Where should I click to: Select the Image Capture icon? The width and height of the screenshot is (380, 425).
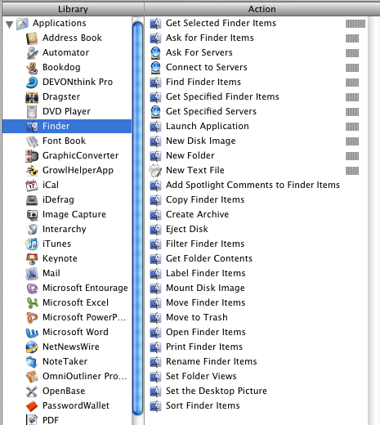click(32, 215)
